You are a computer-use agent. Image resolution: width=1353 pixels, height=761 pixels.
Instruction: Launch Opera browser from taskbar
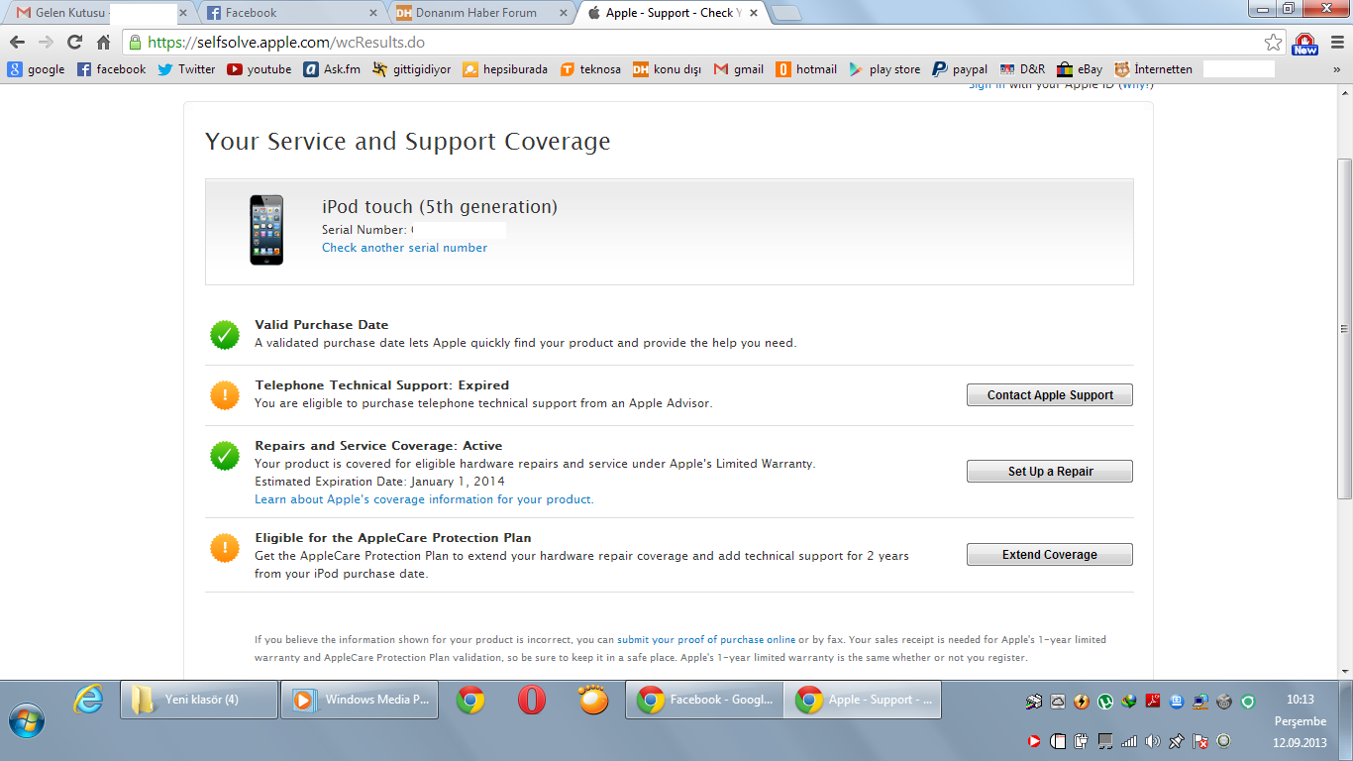(x=532, y=700)
